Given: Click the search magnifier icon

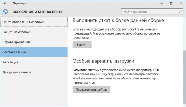Looking at the screenshot, I should click(x=180, y=12).
